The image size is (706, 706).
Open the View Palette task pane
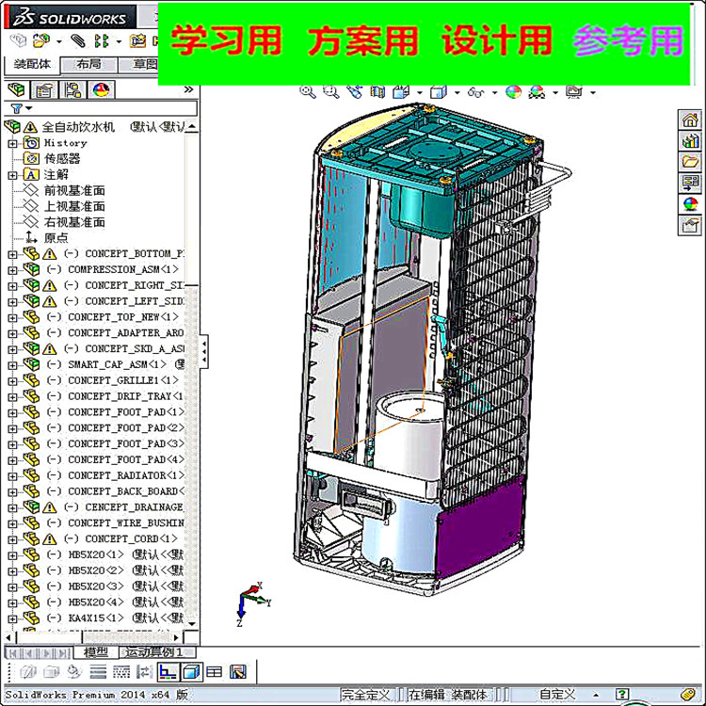690,183
